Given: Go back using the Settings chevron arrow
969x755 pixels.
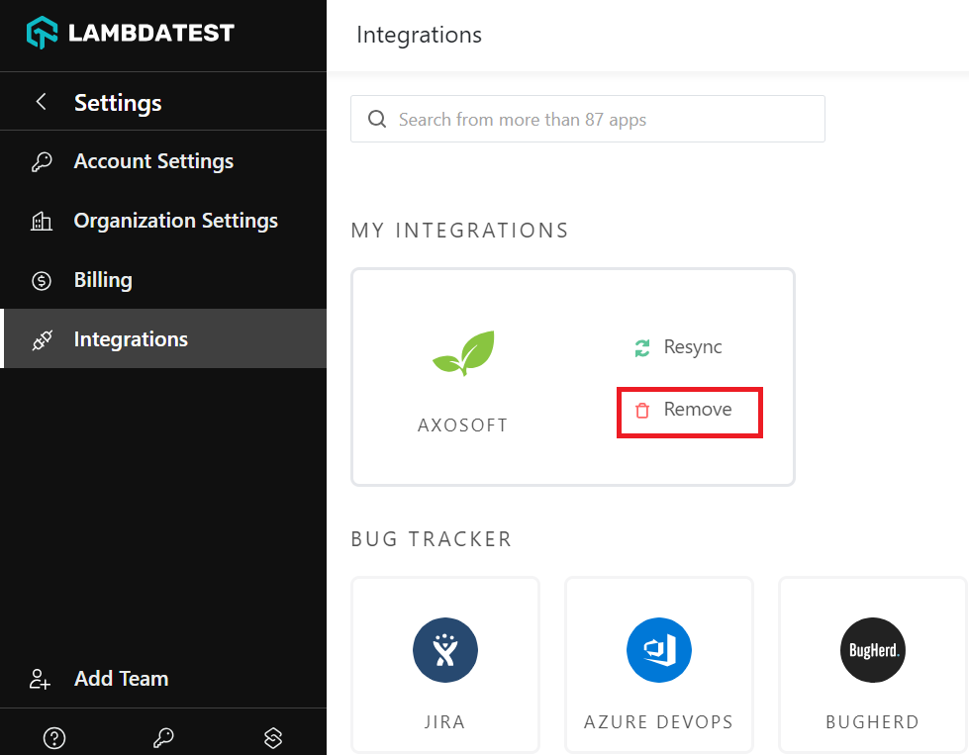Looking at the screenshot, I should pyautogui.click(x=41, y=102).
